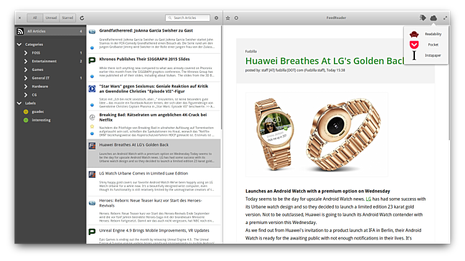
Task: Expand the Hardware category
Action: pos(26,86)
